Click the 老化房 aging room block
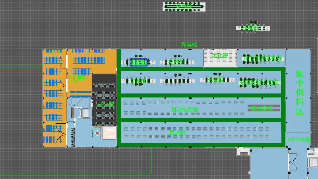Screen dimensions: 318x179 coord(220,58)
